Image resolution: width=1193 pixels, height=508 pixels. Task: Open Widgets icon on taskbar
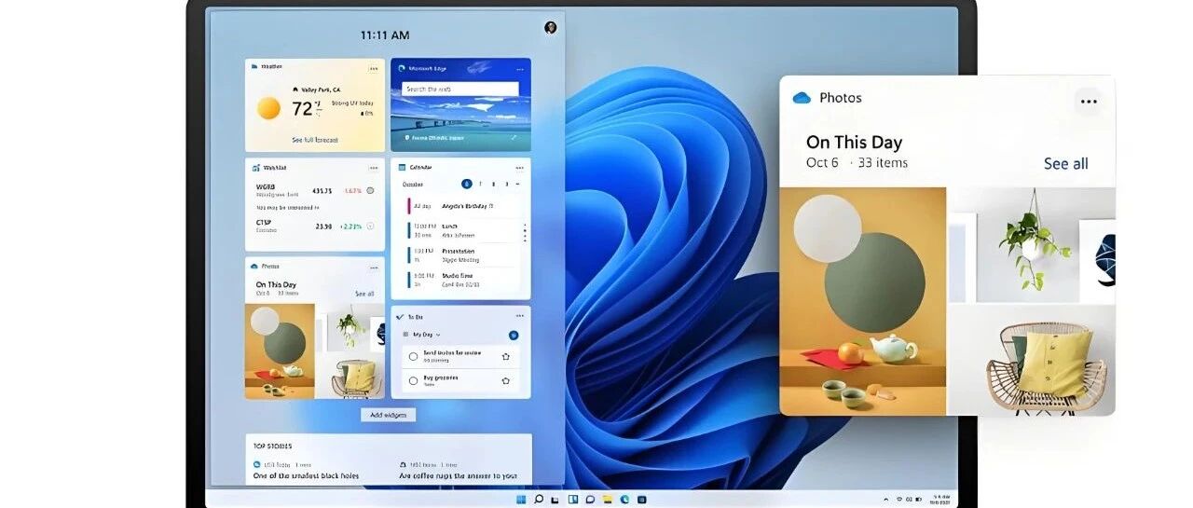(573, 500)
